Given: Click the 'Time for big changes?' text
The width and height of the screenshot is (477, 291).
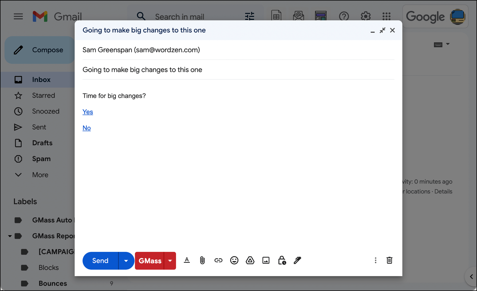Looking at the screenshot, I should [x=114, y=96].
